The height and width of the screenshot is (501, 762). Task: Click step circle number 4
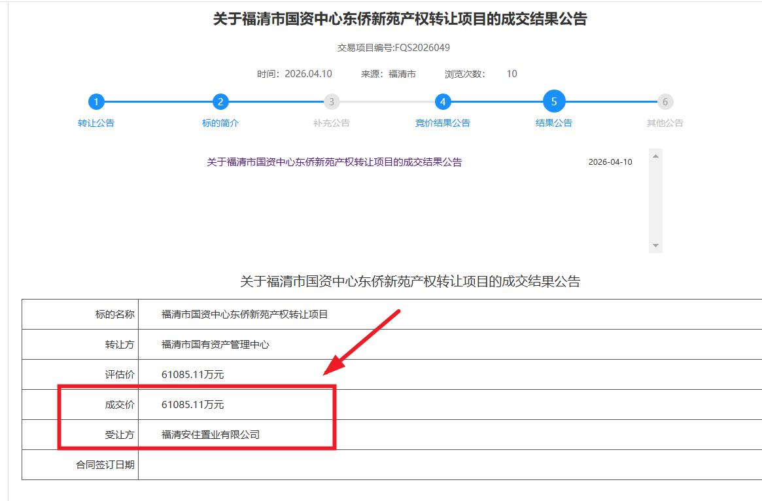coord(443,102)
